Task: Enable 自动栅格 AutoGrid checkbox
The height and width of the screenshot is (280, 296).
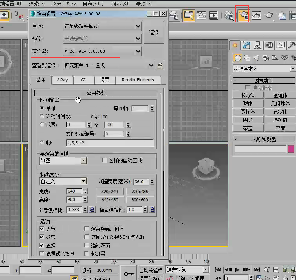Action: coord(248,87)
